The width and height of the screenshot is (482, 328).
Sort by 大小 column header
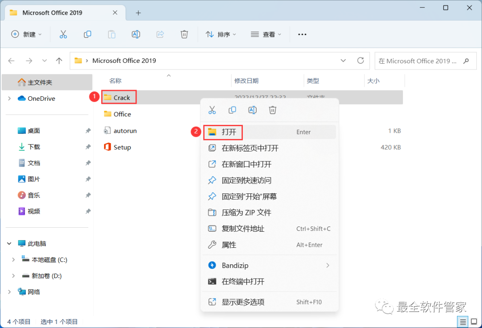tap(374, 81)
